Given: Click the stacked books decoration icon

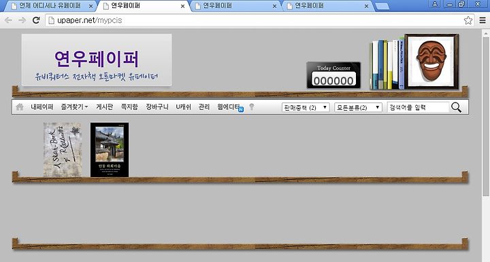Looking at the screenshot, I should 387,64.
